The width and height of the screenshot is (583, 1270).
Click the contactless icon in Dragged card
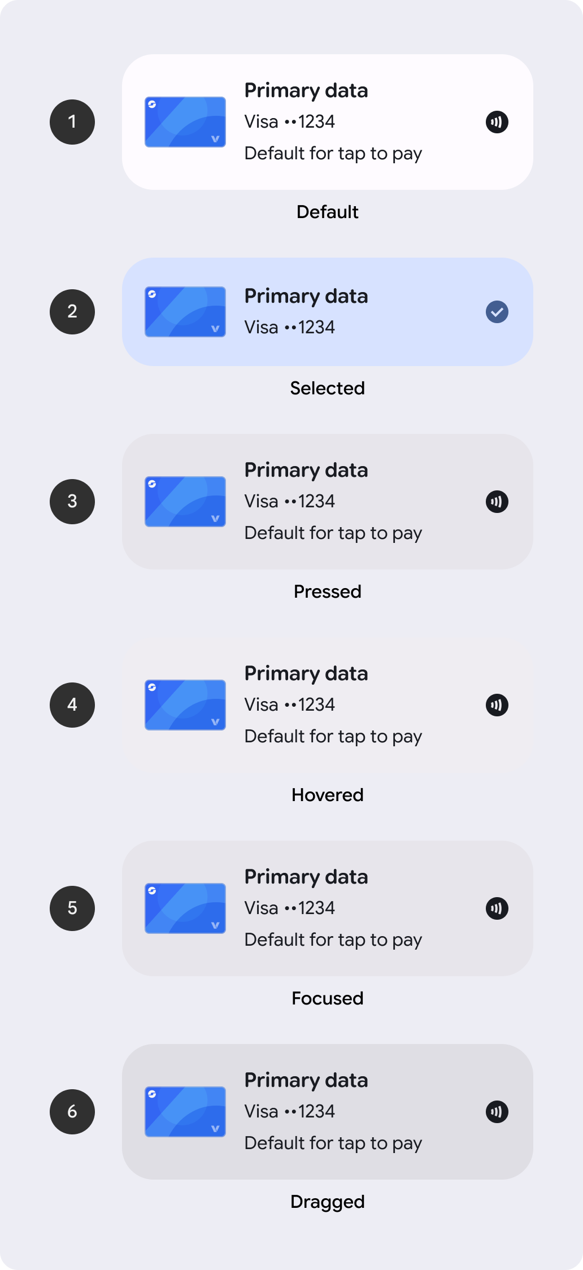497,1112
